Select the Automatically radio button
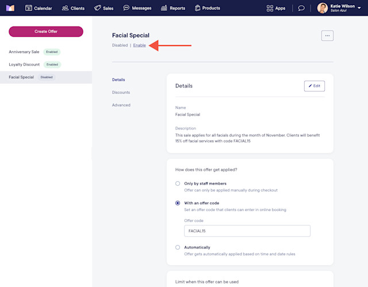Viewport: 368px width, 287px height. [x=178, y=247]
